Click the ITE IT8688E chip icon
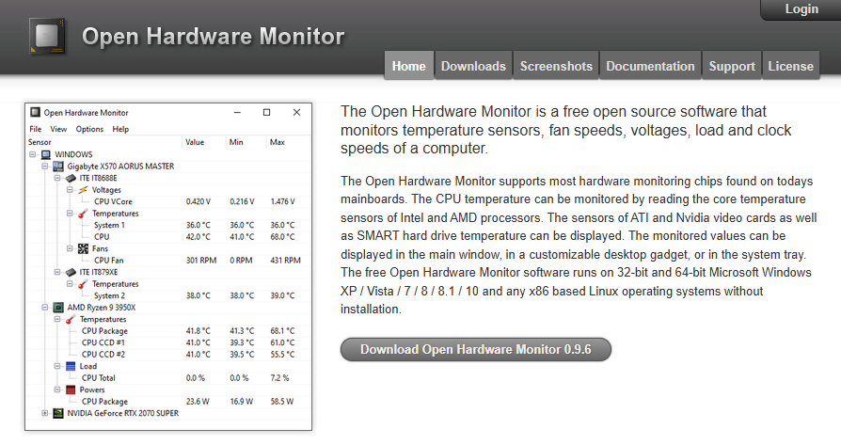Viewport: 841px width, 445px height. (71, 178)
